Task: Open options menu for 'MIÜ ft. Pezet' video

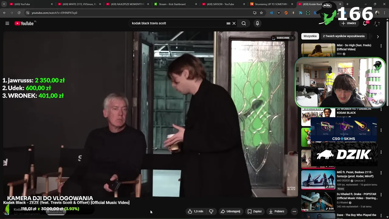Action: (381, 173)
